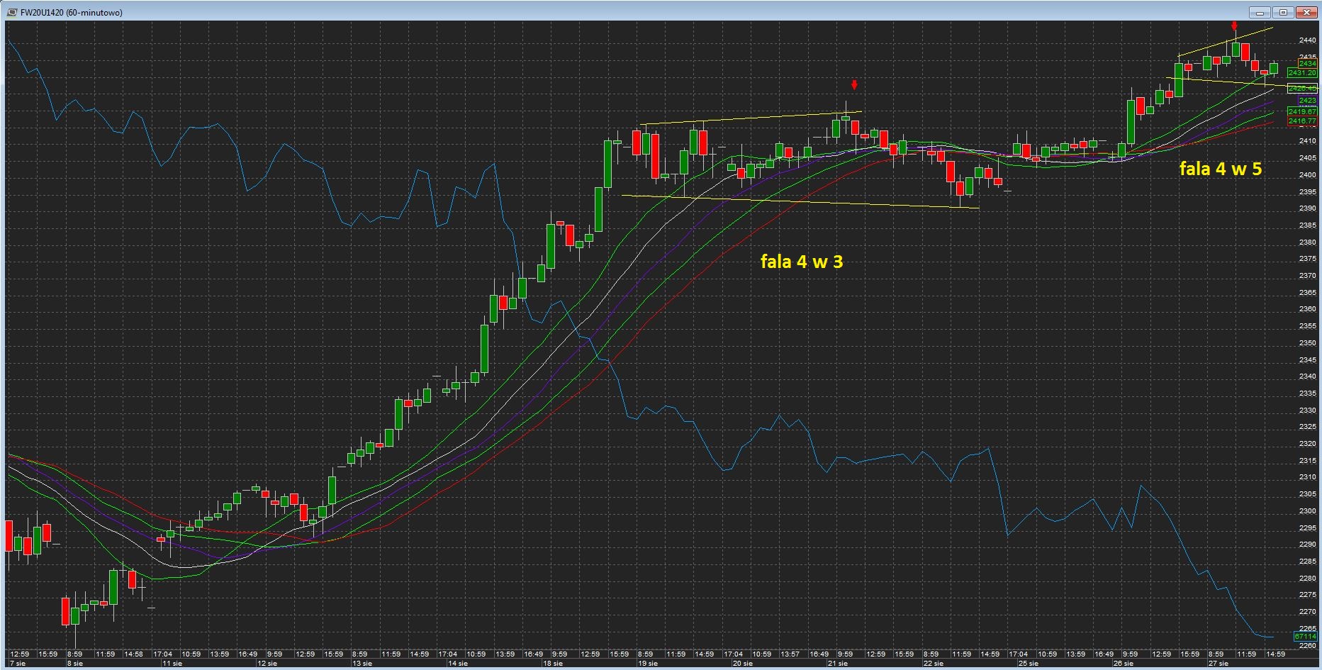Screen dimensions: 1322x670
Task: Click the title text FW20U1420 (60-minutowo)
Action: [x=72, y=13]
